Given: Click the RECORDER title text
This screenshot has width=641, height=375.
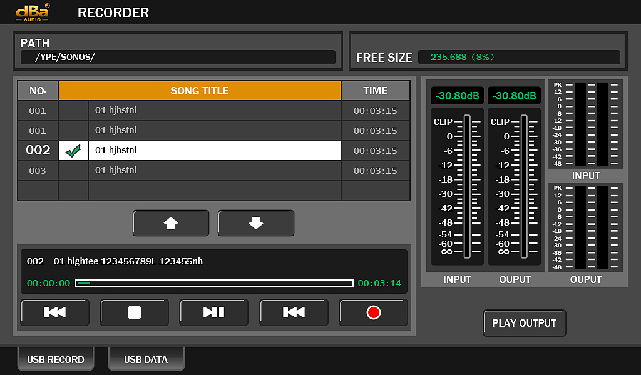Looking at the screenshot, I should 113,12.
